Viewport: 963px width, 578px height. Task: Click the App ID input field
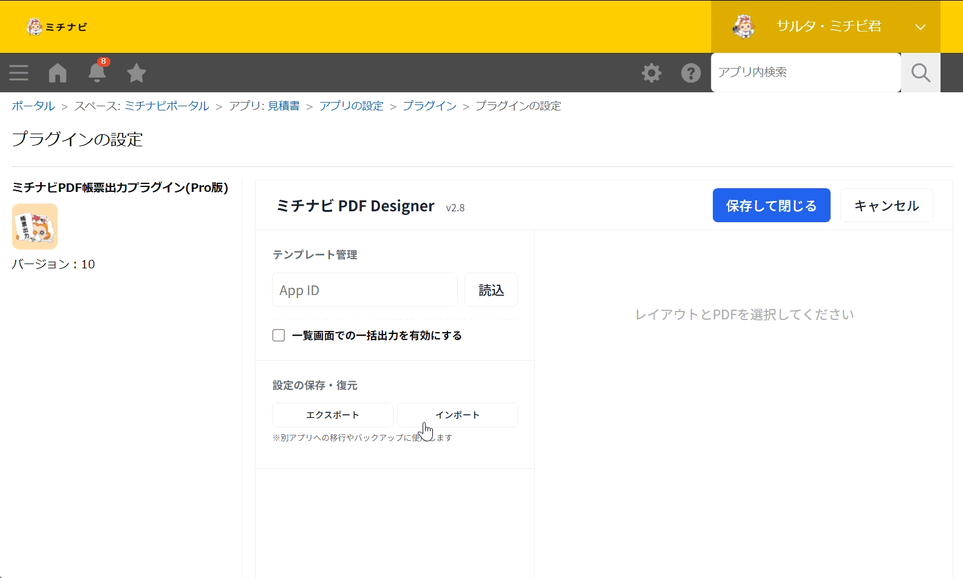coord(365,290)
